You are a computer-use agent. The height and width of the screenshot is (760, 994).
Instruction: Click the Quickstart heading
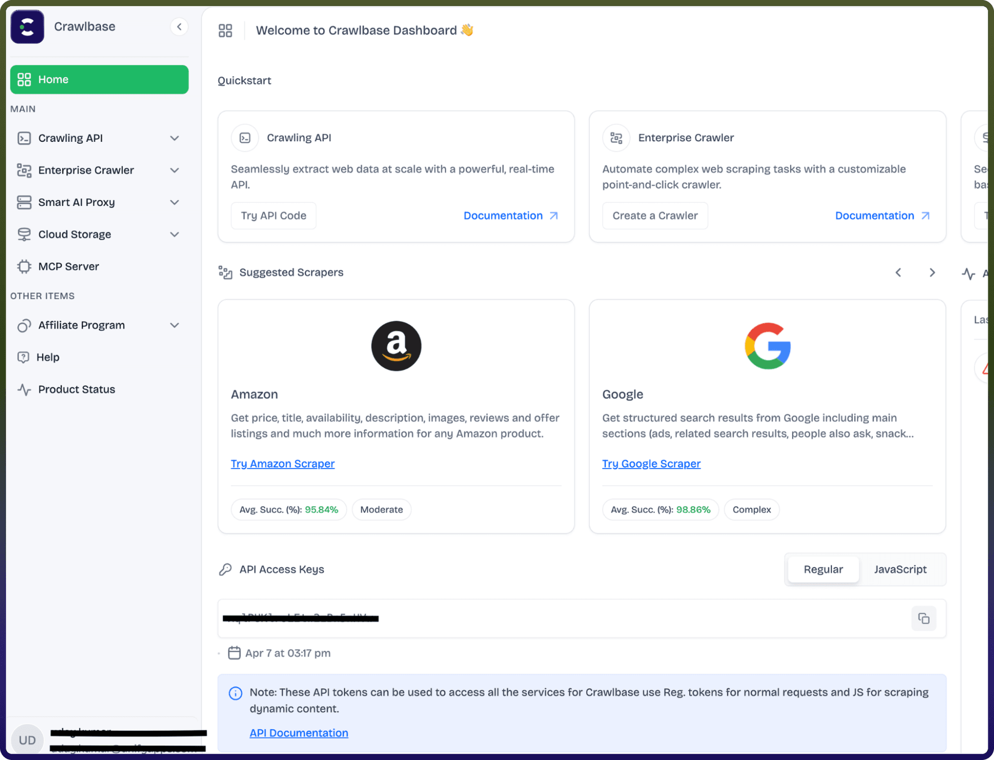[x=244, y=81]
